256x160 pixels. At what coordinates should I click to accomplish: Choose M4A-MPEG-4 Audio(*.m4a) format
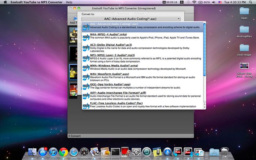[x=143, y=37]
